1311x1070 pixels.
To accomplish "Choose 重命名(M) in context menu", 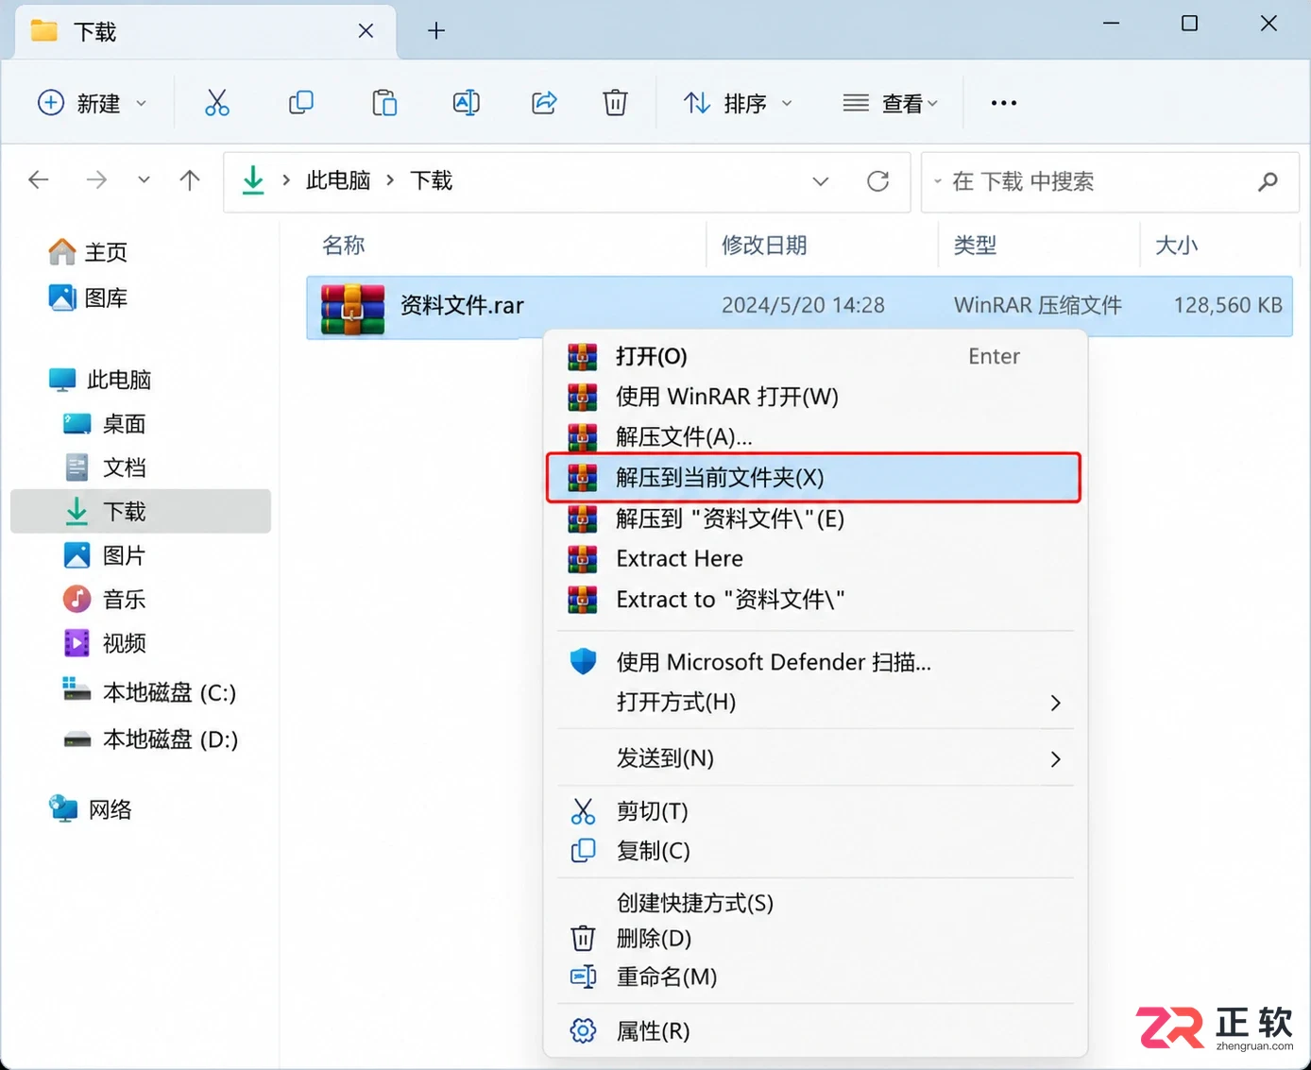I will click(x=815, y=977).
